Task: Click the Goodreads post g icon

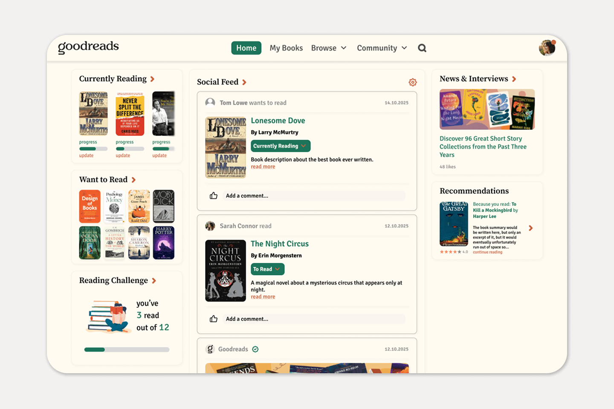Action: pos(210,349)
